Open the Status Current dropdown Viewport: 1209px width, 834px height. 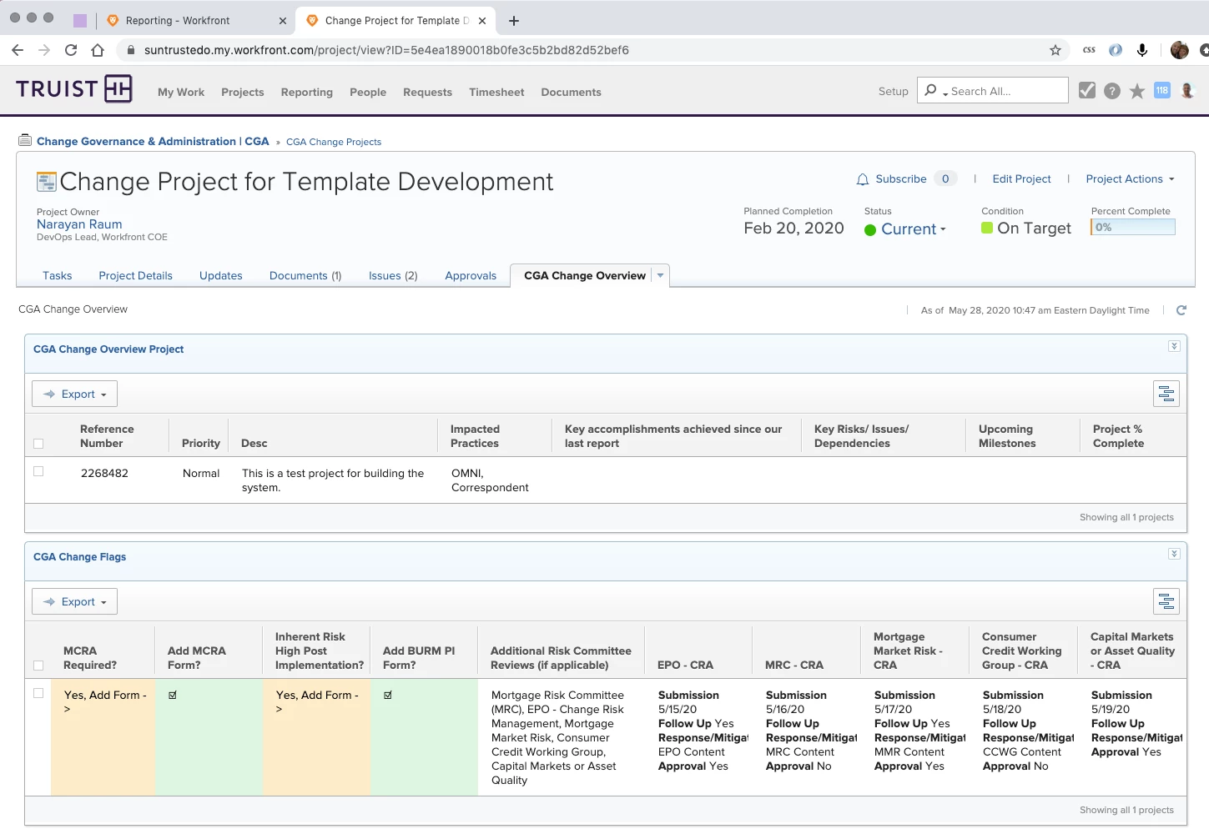[914, 229]
